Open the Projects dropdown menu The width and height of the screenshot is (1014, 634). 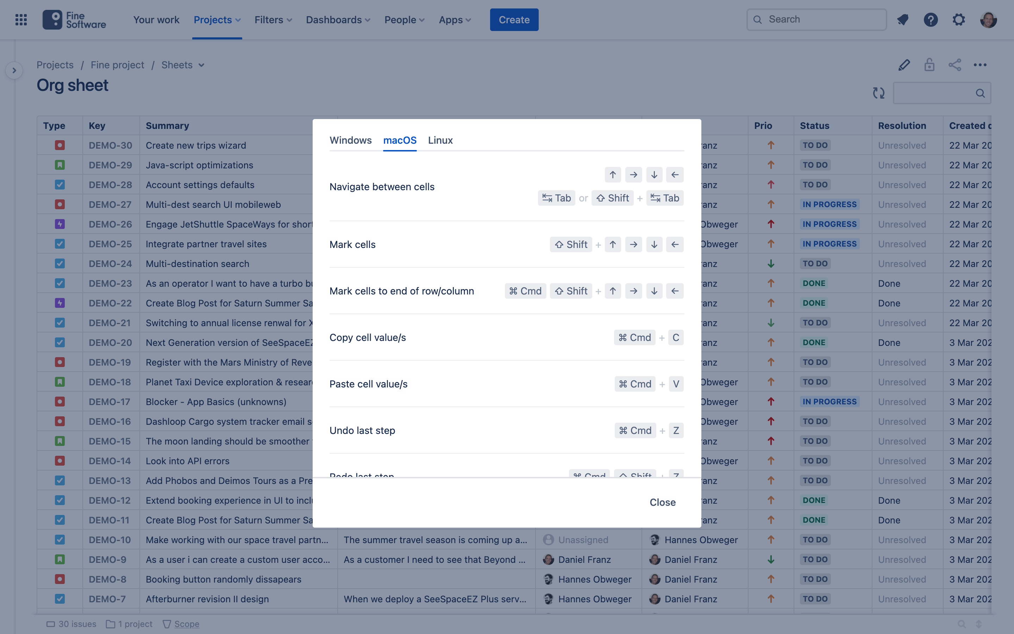(217, 20)
